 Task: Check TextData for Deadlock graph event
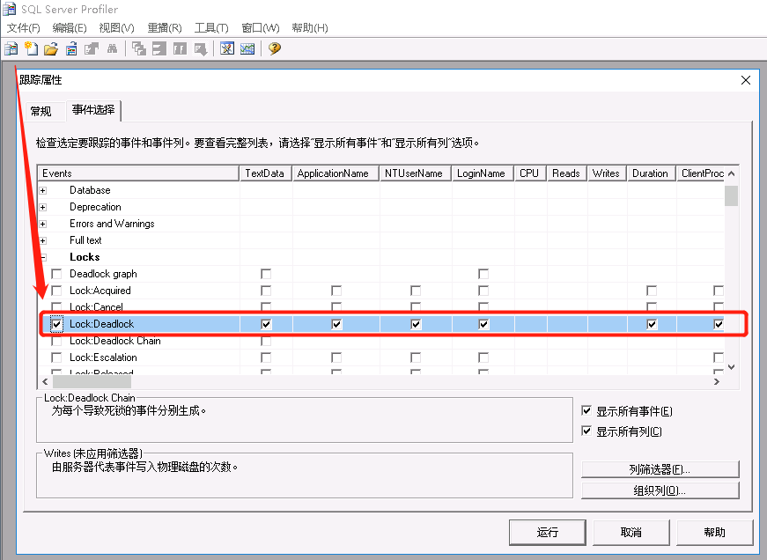[266, 273]
